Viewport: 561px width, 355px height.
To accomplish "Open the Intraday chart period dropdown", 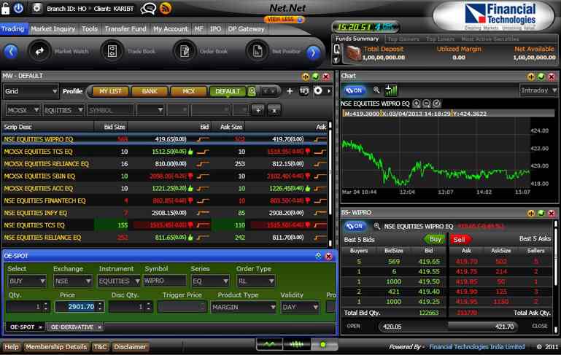I will [x=538, y=90].
